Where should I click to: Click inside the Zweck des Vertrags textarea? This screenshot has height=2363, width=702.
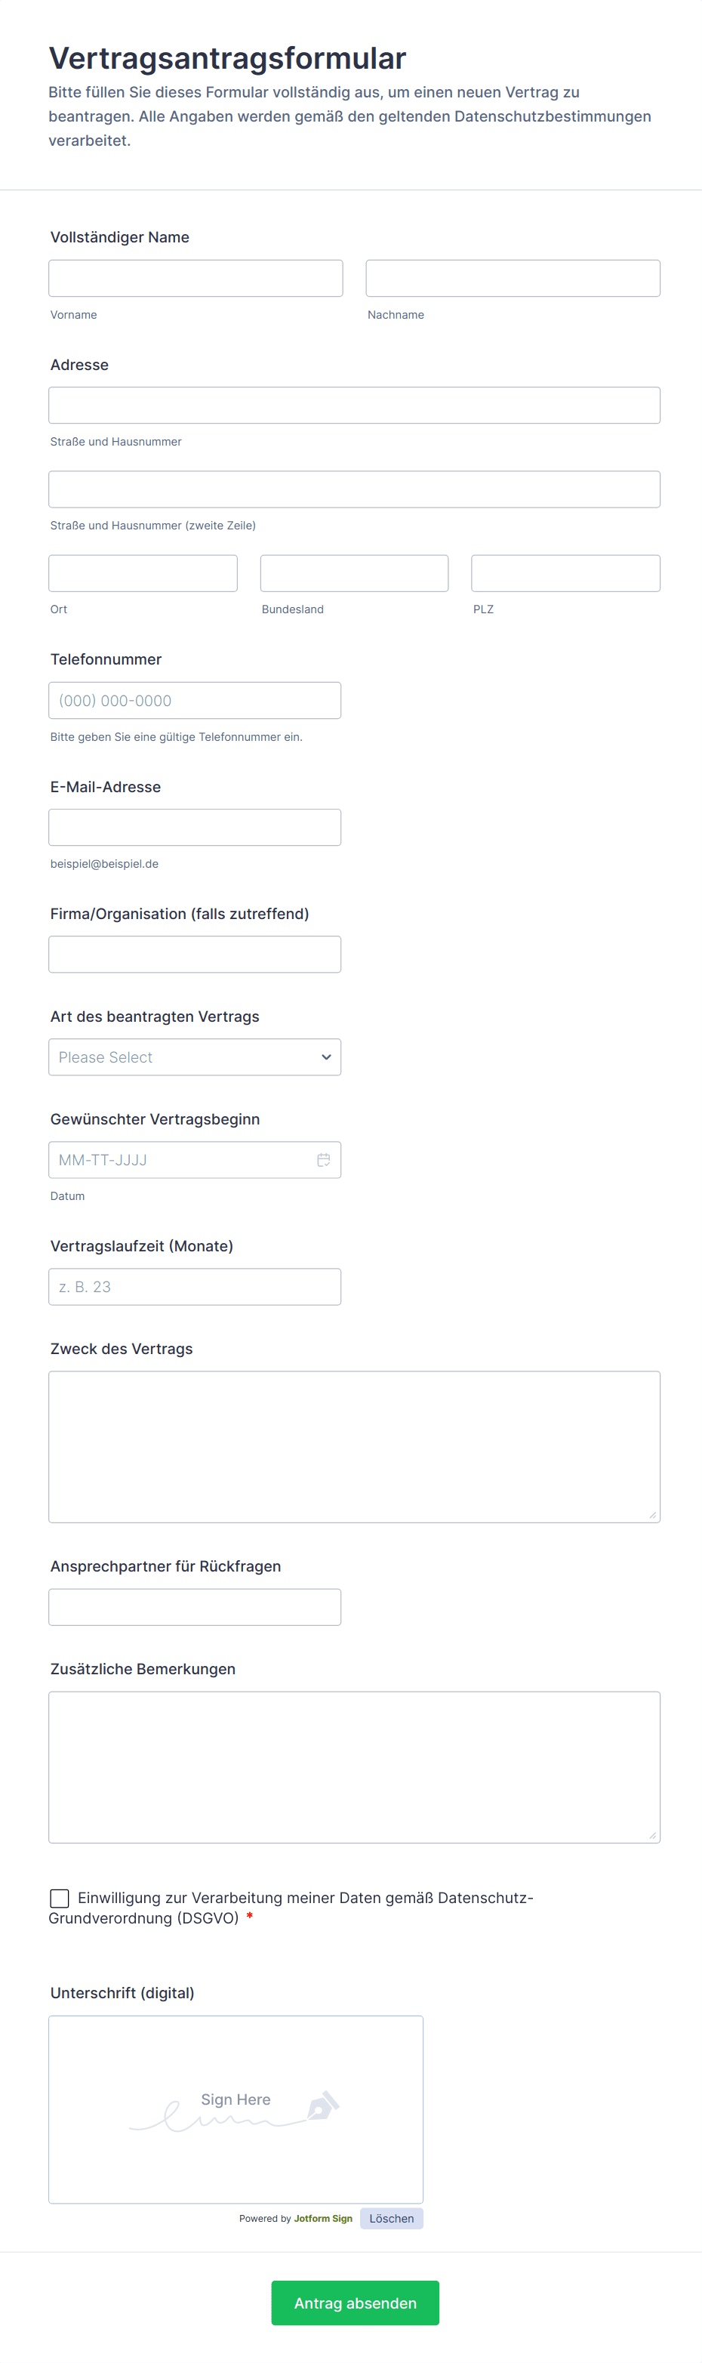tap(354, 1447)
